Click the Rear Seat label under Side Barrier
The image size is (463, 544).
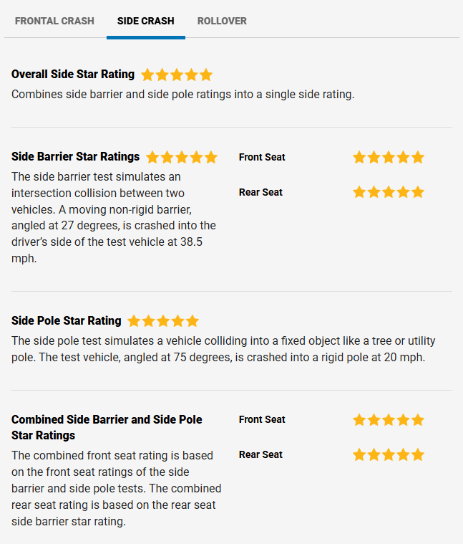tap(260, 192)
